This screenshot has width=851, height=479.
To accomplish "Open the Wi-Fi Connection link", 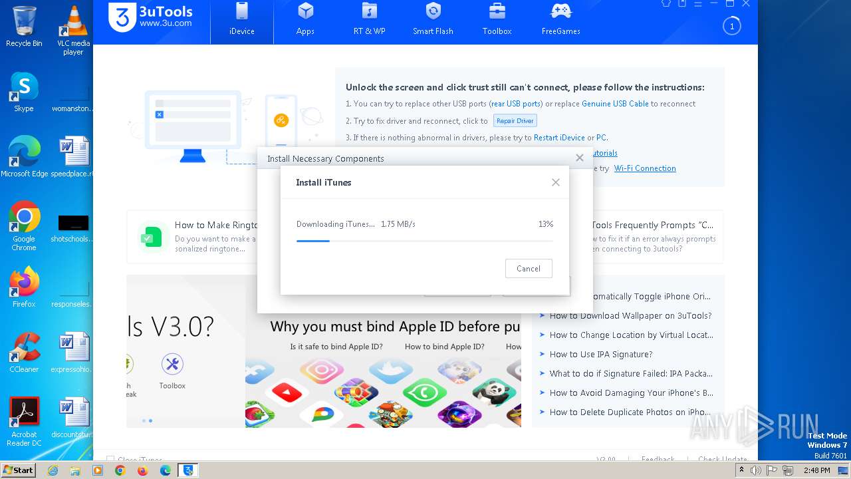I will [645, 168].
